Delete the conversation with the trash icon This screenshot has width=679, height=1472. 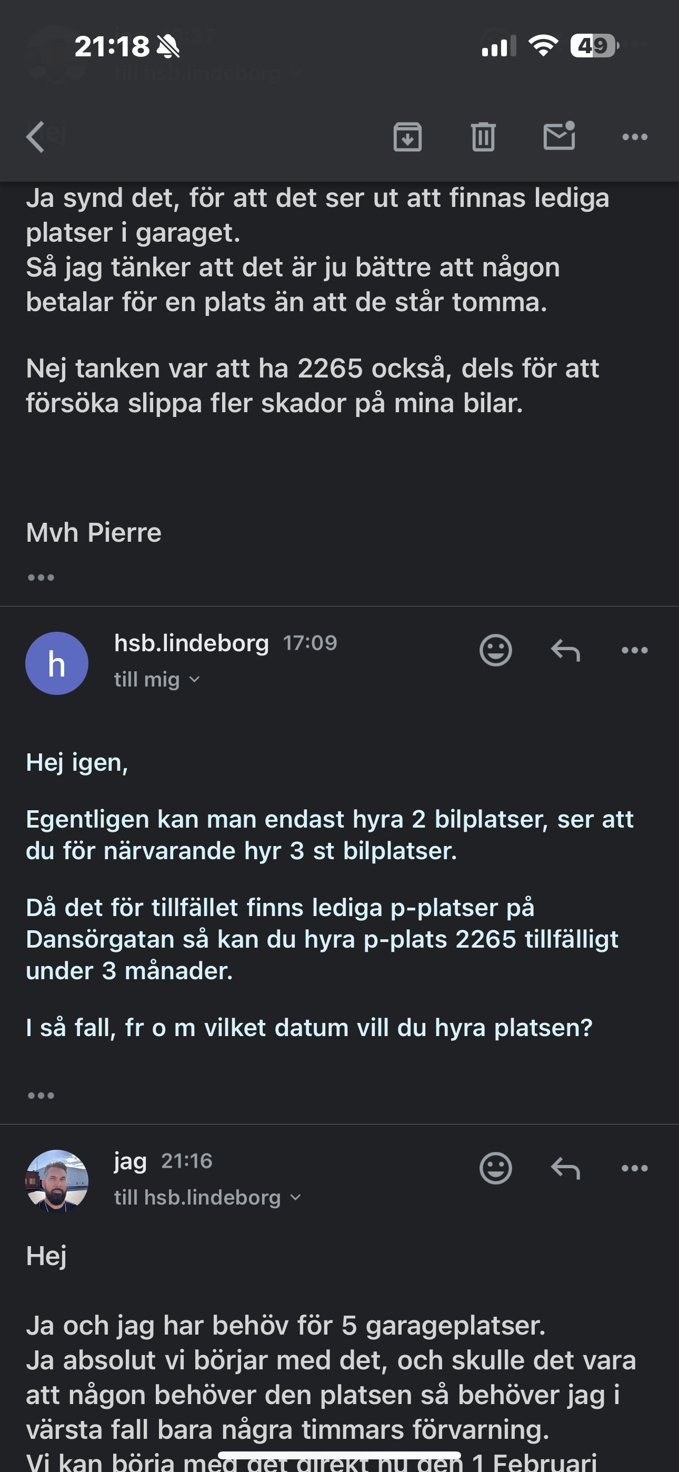(x=483, y=136)
